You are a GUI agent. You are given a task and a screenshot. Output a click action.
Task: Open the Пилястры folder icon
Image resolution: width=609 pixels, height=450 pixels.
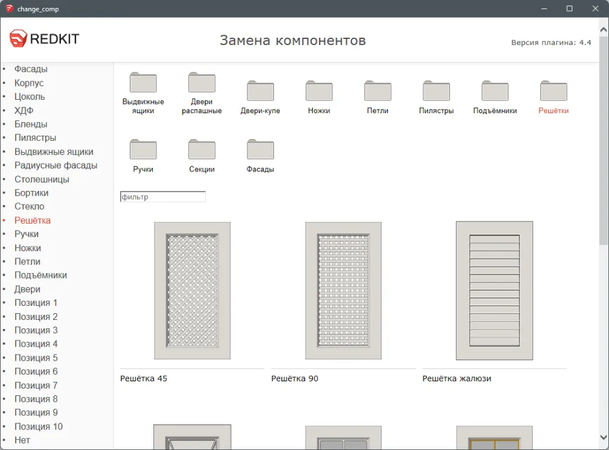pos(436,91)
